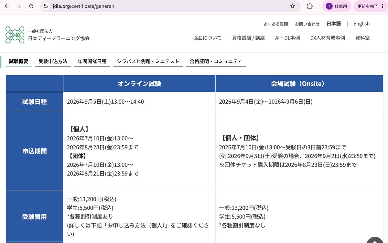Select the 合格証明・コミュニティ tab
The image size is (388, 243).
(216, 61)
